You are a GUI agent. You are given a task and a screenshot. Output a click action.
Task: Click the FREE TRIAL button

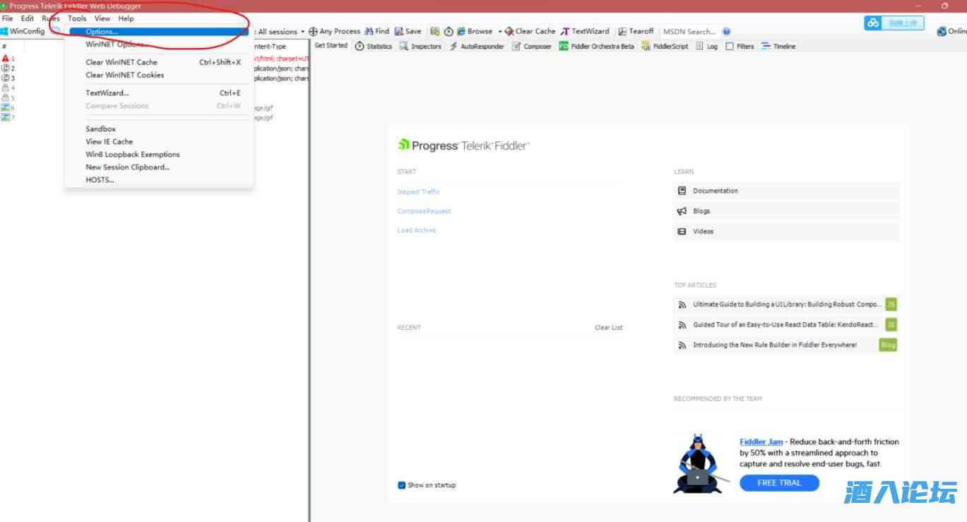tap(780, 483)
